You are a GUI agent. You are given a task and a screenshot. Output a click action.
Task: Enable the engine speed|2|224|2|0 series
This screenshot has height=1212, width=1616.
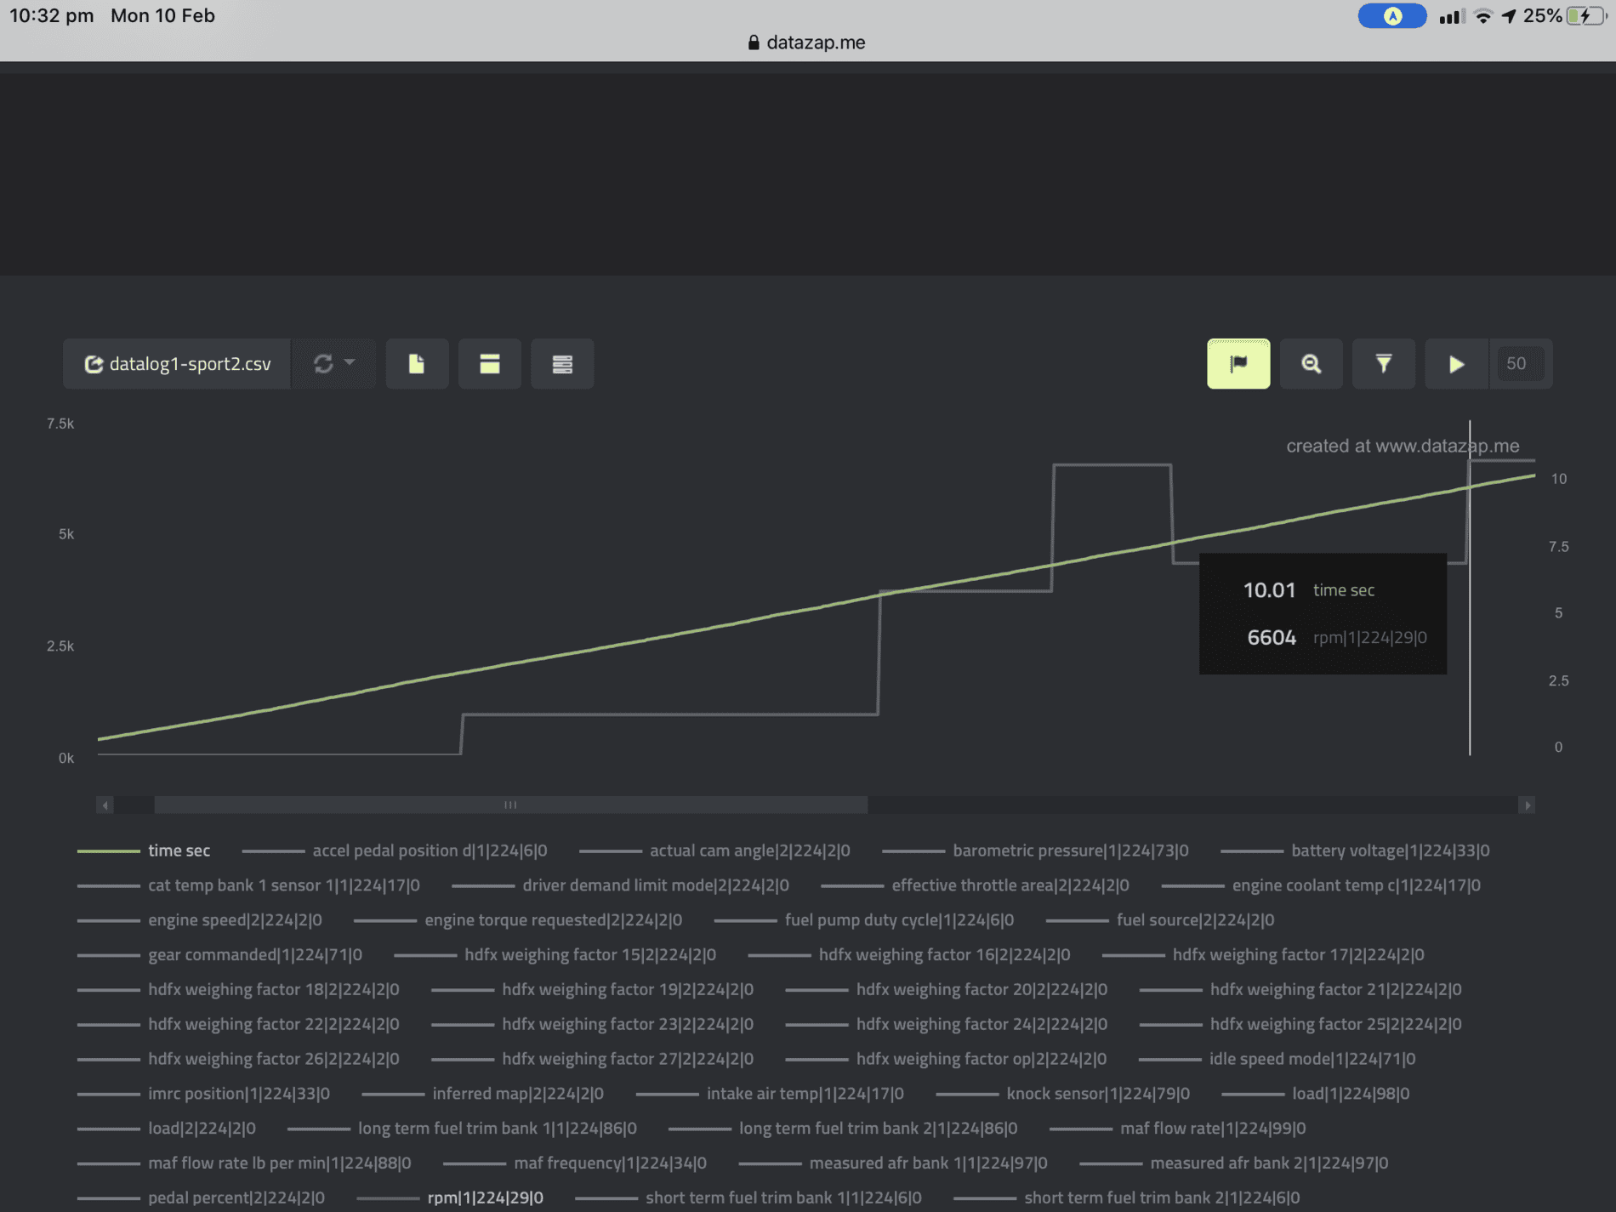point(200,920)
